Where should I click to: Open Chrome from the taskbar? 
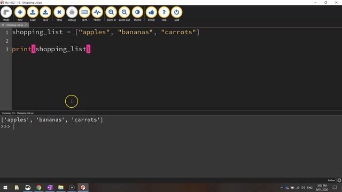click(x=39, y=187)
